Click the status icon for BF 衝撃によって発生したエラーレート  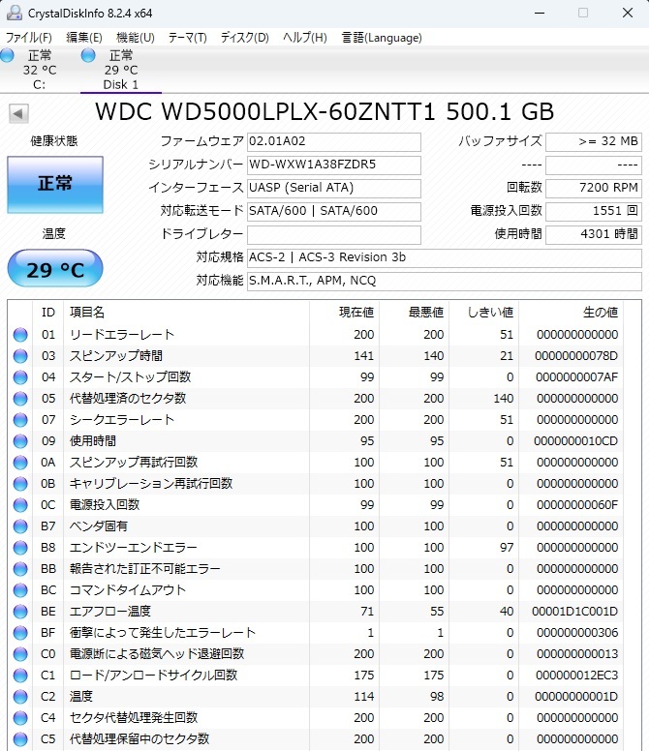[20, 633]
